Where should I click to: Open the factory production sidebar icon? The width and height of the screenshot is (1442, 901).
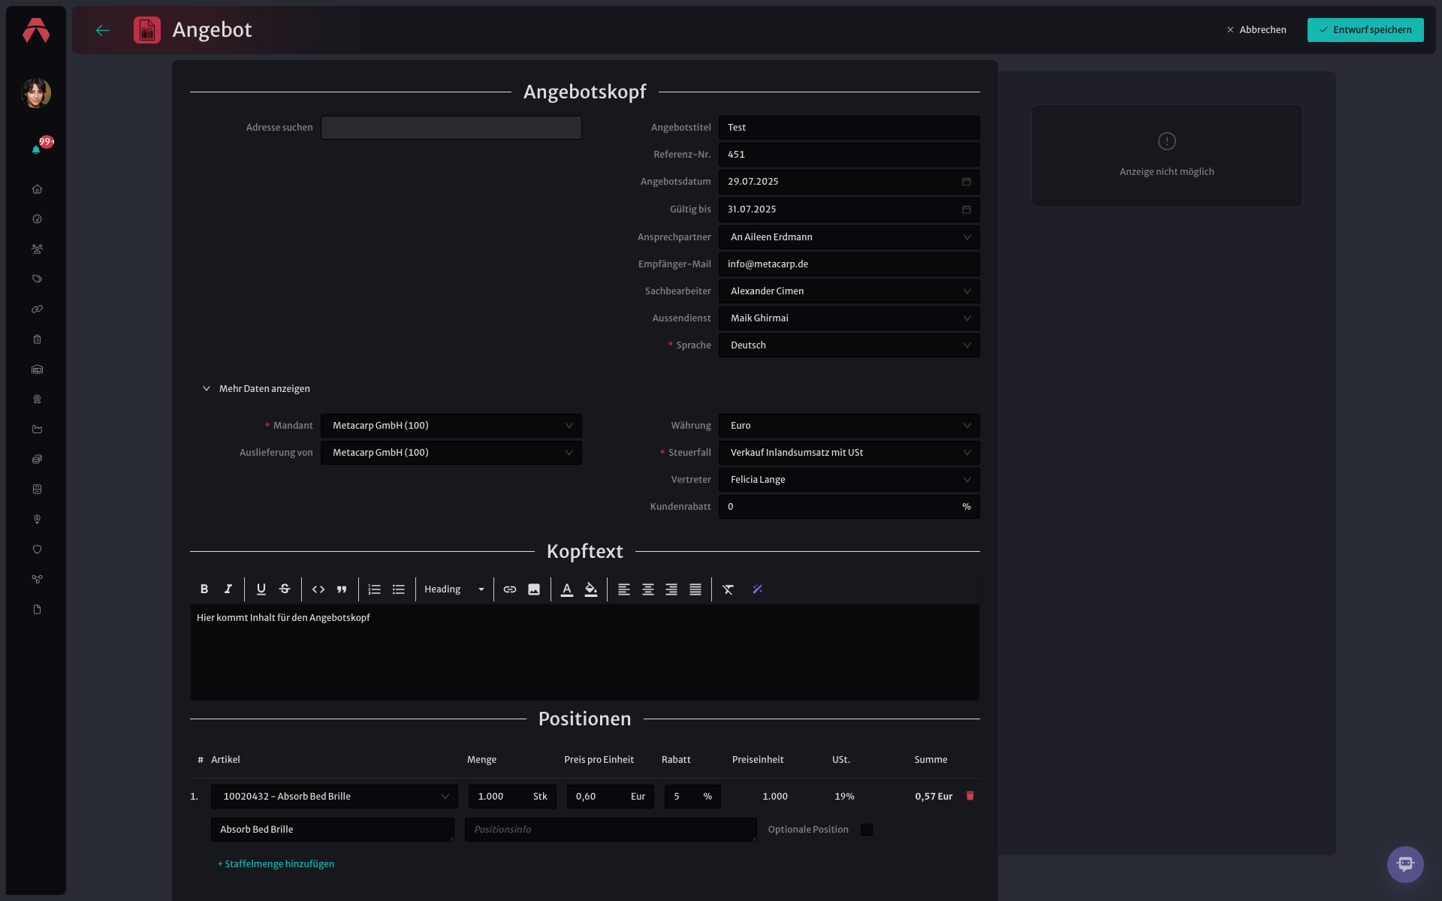point(37,429)
